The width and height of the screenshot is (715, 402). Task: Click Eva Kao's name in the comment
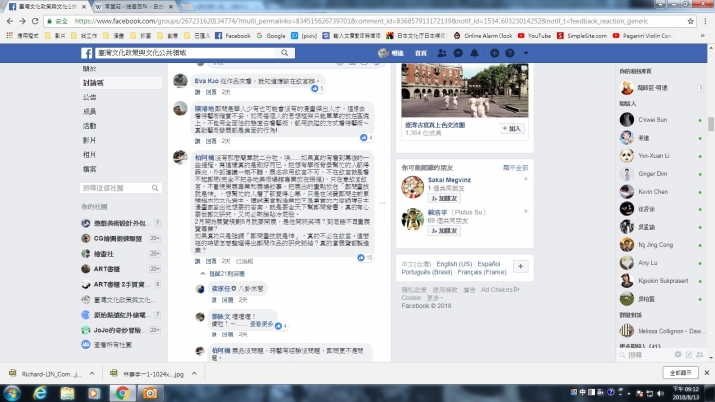click(x=207, y=81)
